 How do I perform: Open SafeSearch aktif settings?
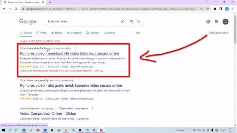[218, 33]
